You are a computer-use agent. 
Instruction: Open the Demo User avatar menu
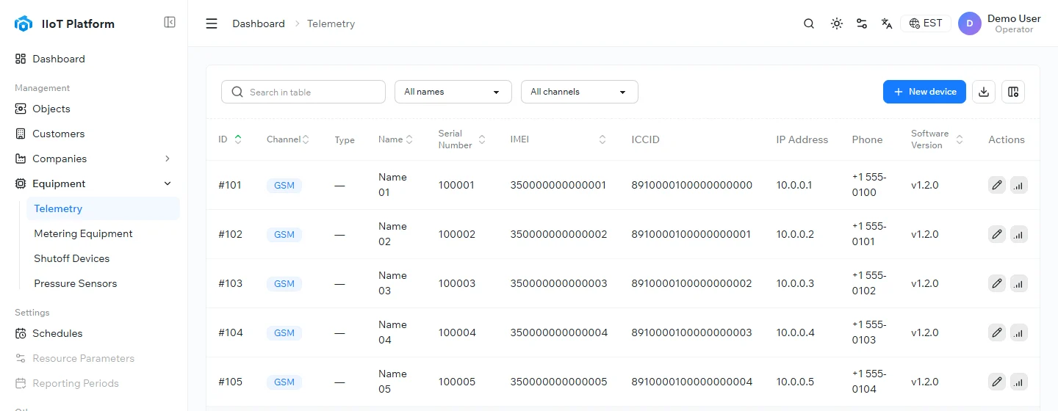pos(970,23)
